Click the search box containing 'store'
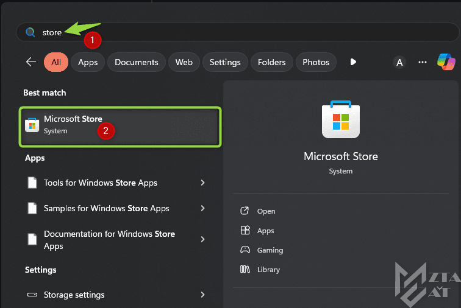 [x=238, y=32]
